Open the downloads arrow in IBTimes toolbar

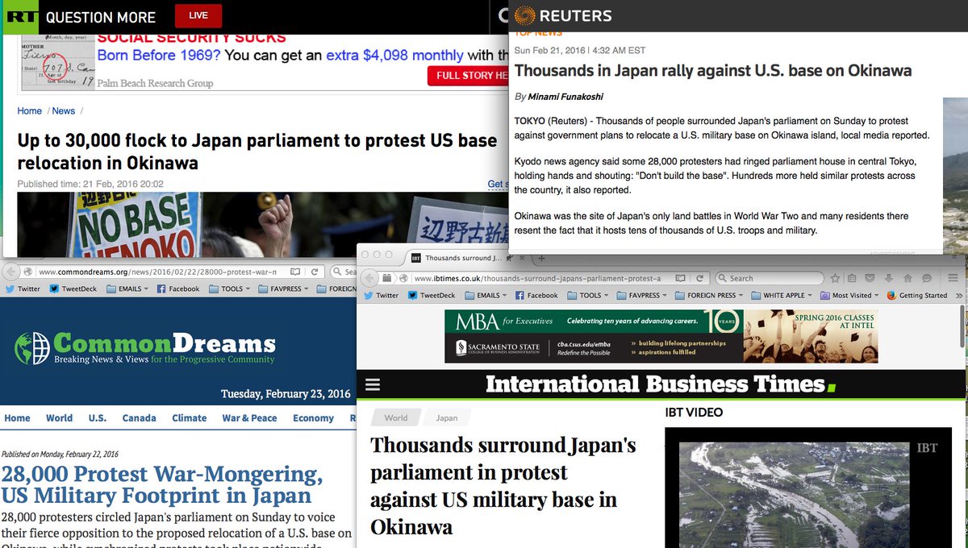889,278
